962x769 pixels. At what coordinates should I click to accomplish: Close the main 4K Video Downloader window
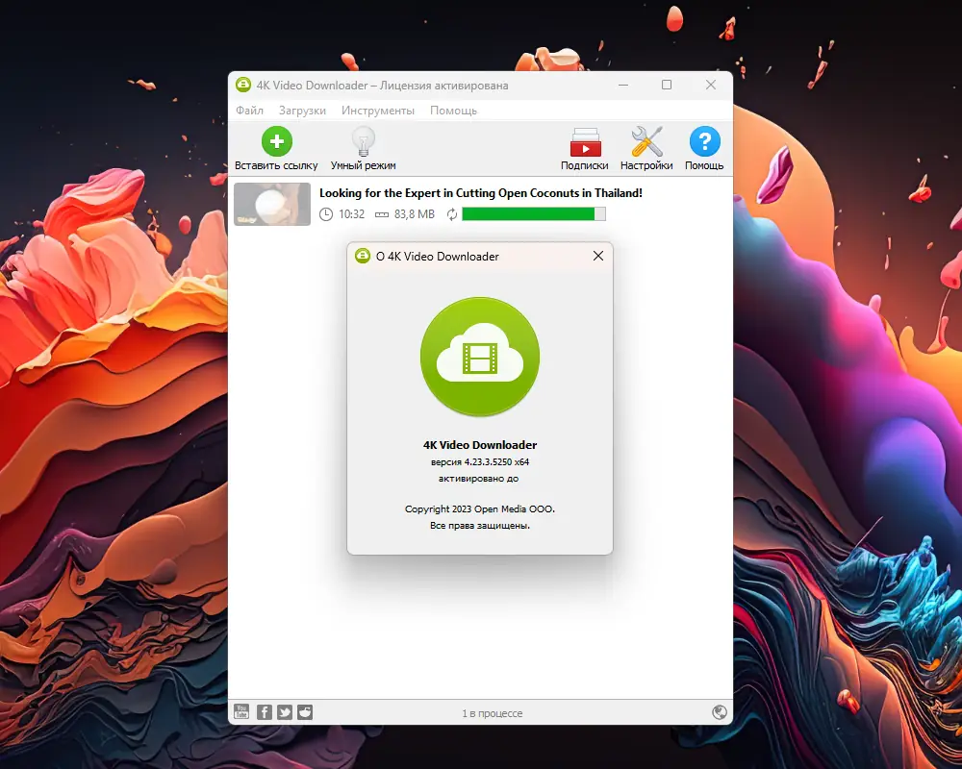click(711, 85)
